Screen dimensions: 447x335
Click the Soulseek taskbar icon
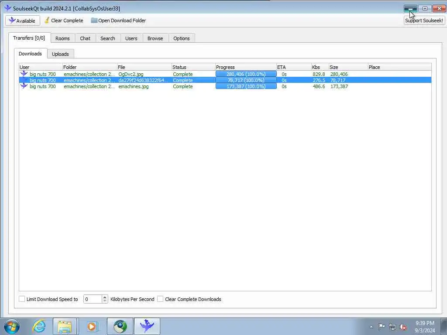[147, 326]
